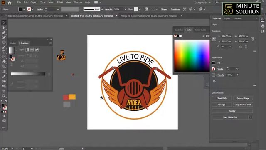Select the Zoom magnifier tool
This screenshot has height=150, width=266.
[x=4, y=96]
